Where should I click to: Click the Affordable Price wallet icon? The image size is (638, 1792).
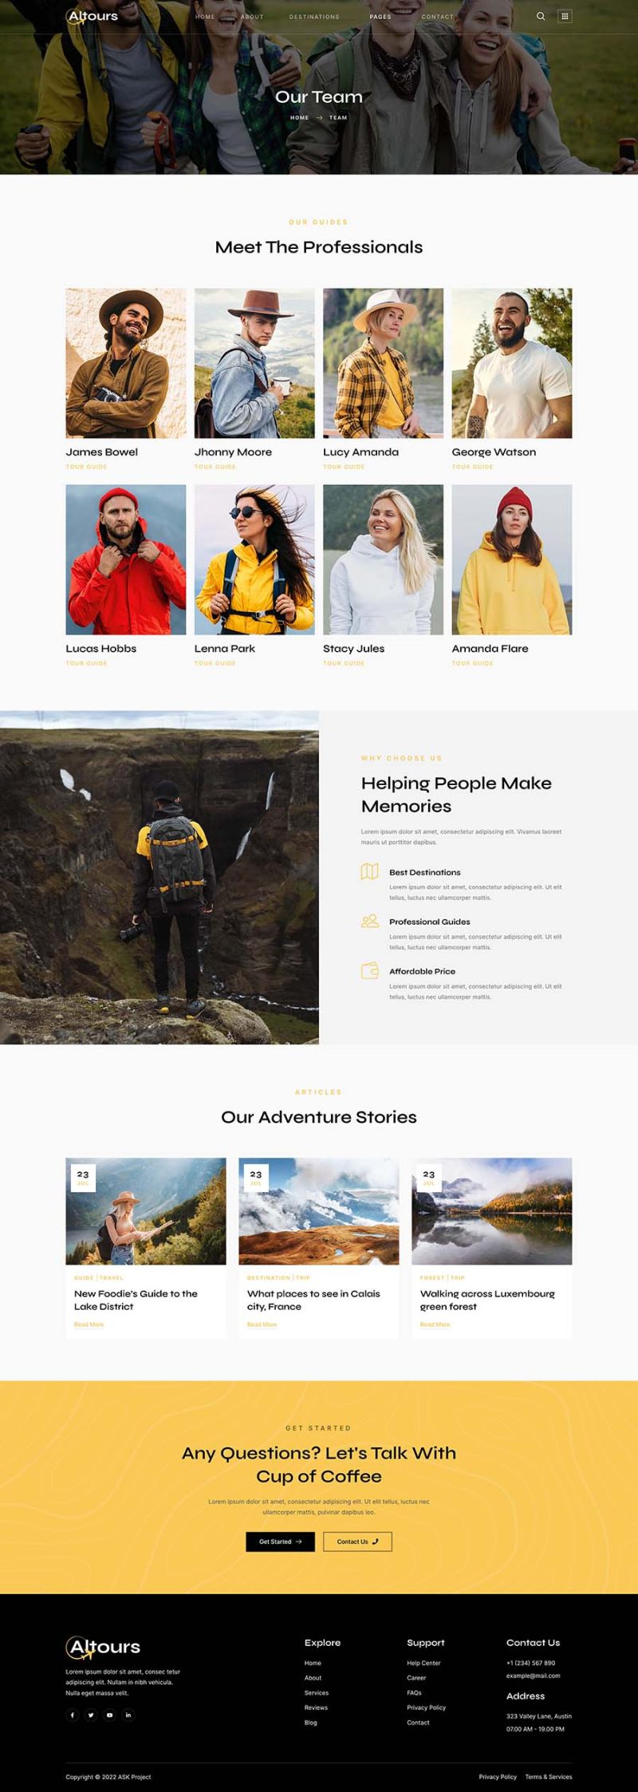point(369,970)
